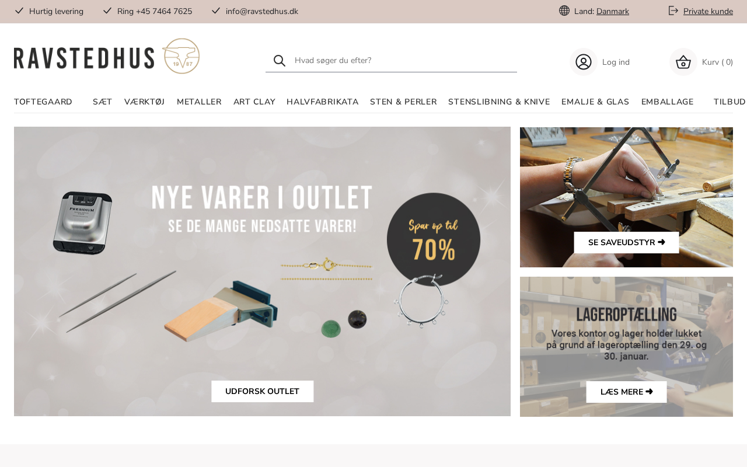This screenshot has width=747, height=467.
Task: Click the checkmark beside Hurtig levering
Action: (x=19, y=11)
